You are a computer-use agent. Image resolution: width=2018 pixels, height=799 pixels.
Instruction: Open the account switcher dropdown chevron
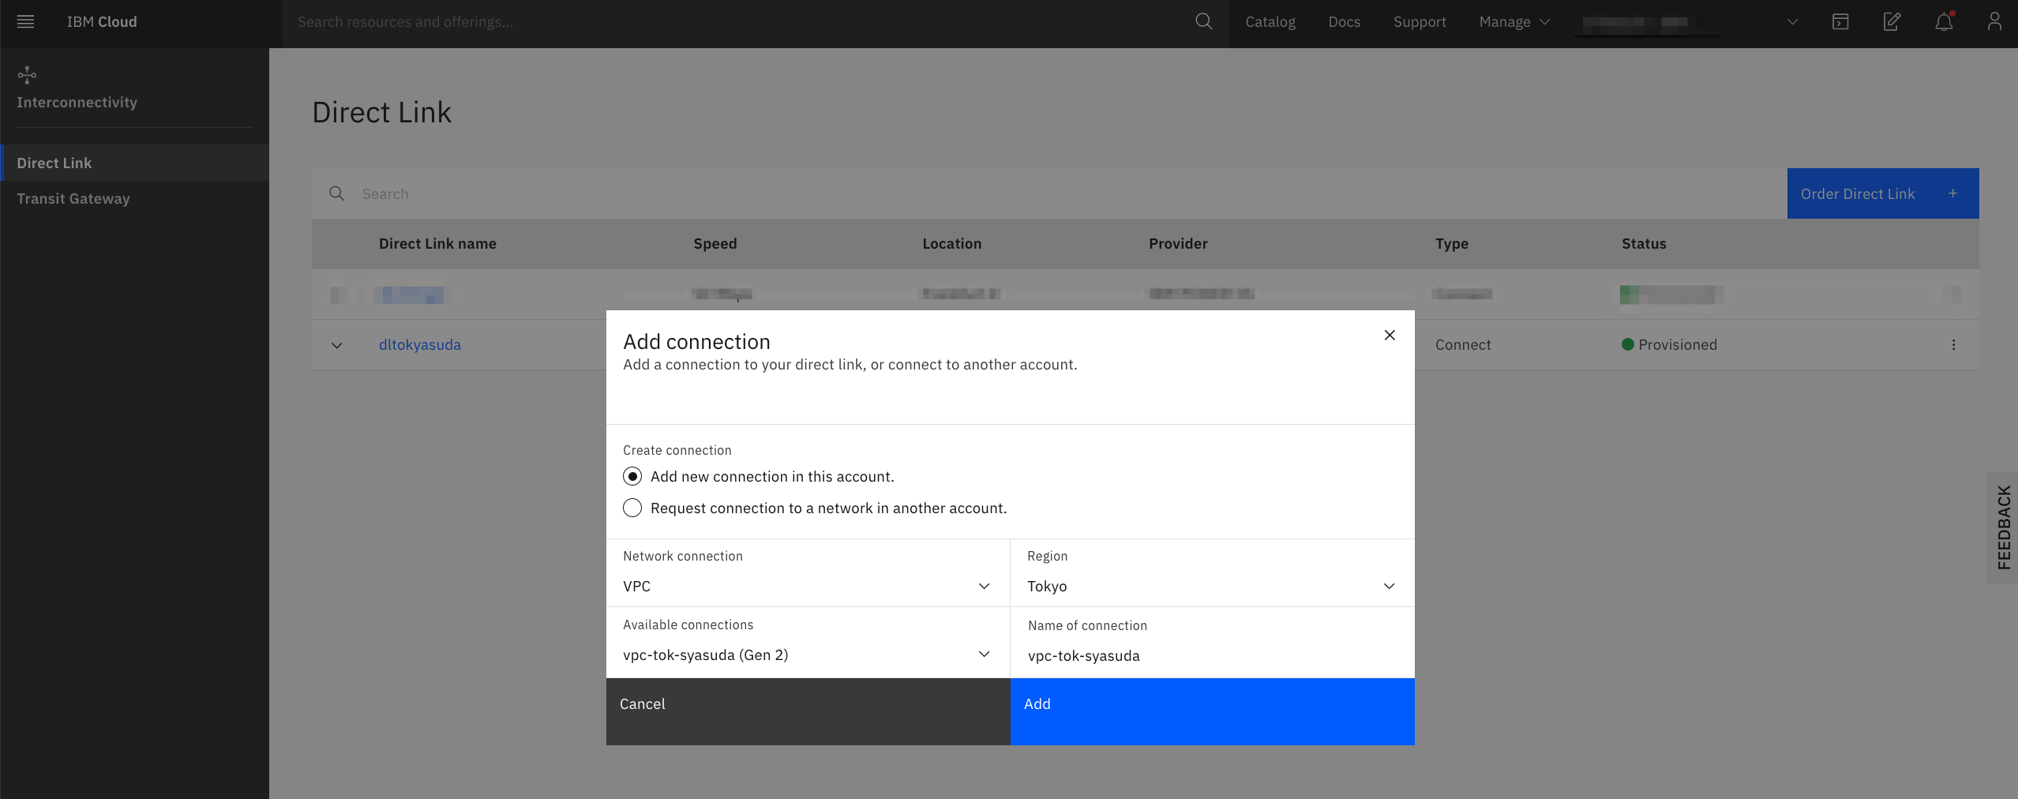pos(1792,22)
